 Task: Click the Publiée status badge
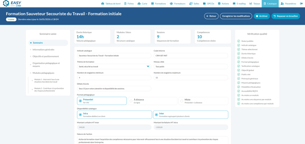pyautogui.click(x=11, y=19)
